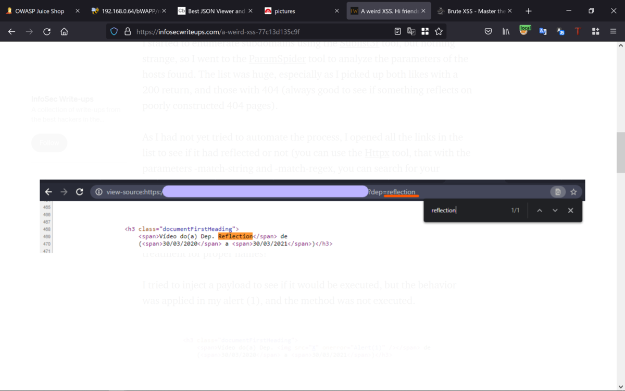
Task: Open the extension with the 'local' badge
Action: 524,30
